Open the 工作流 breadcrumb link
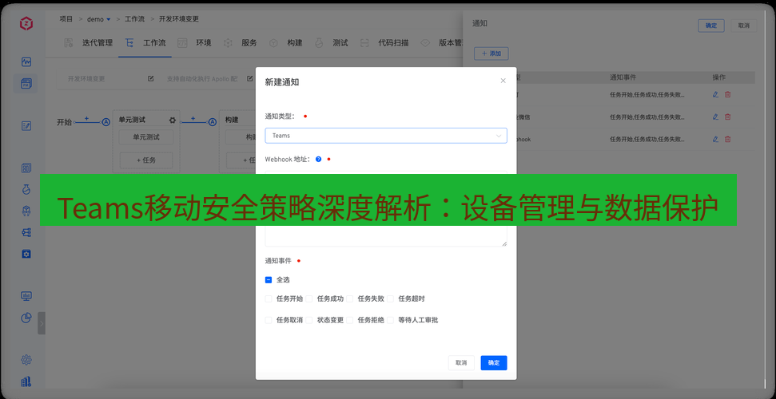The image size is (776, 399). pyautogui.click(x=134, y=19)
